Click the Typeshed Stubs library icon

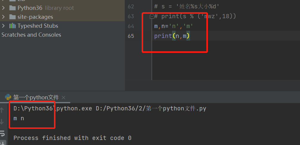click(13, 26)
